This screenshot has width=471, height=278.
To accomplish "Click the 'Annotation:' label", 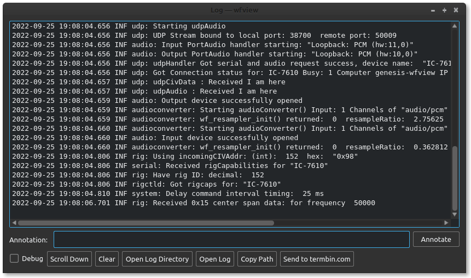I will pyautogui.click(x=28, y=240).
